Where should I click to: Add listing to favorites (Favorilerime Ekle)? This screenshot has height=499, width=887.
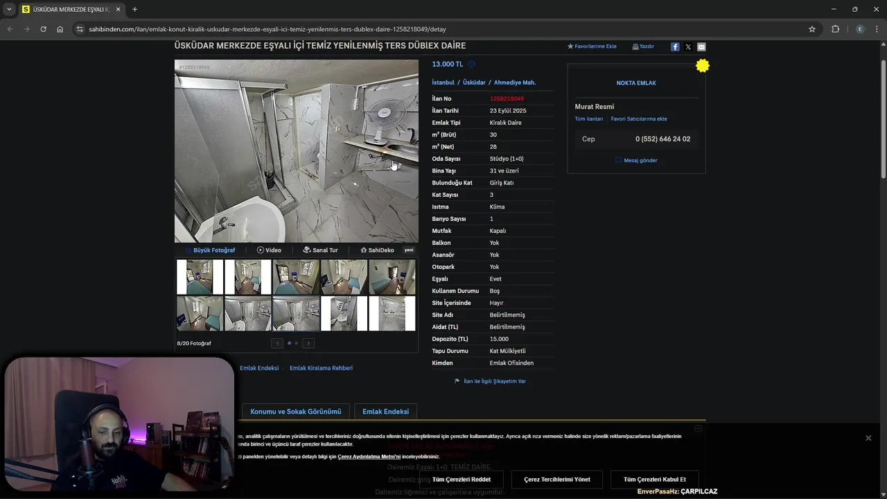(592, 46)
